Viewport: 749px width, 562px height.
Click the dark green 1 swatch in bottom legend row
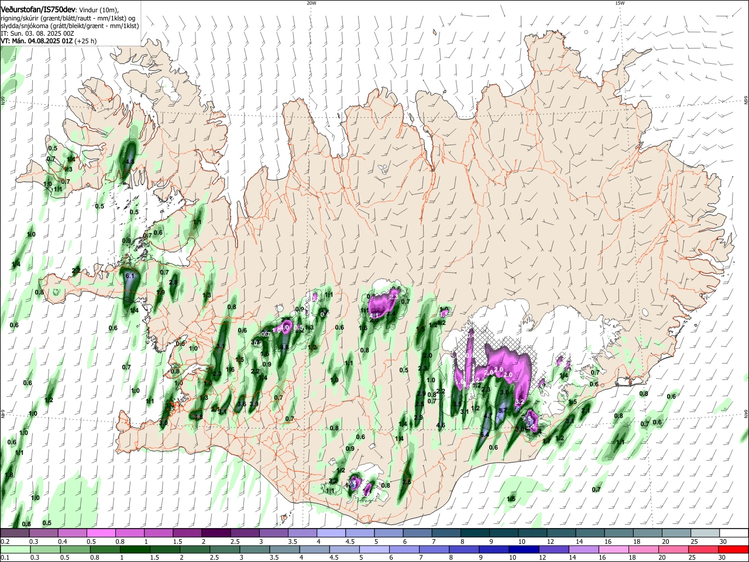(135, 549)
